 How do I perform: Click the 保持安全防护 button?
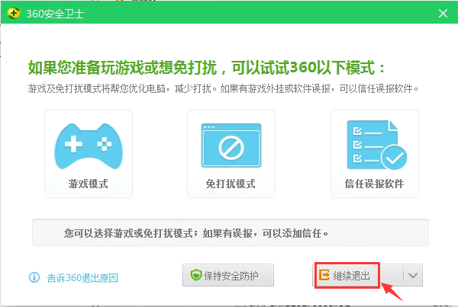(228, 275)
